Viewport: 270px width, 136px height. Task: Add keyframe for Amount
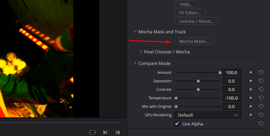point(251,72)
